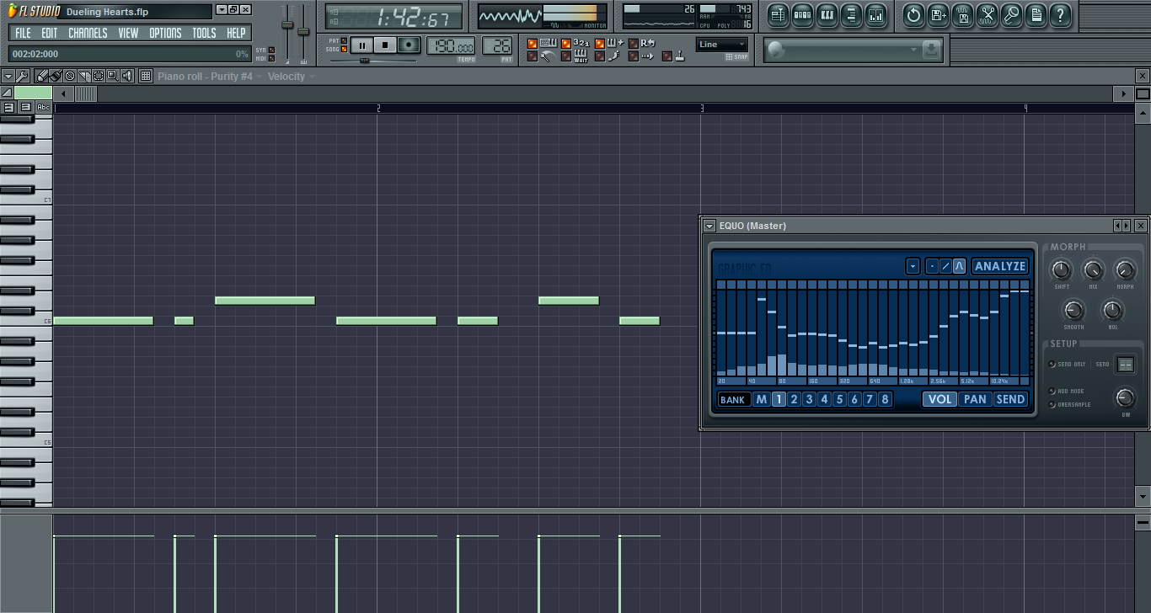Open the project info document icon
This screenshot has height=613, width=1151.
pyautogui.click(x=1036, y=14)
